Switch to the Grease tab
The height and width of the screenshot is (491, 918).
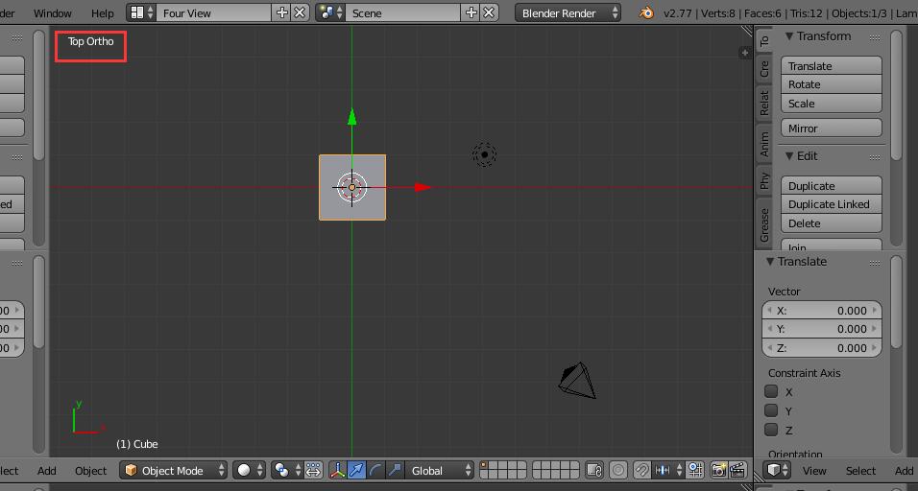coord(764,224)
